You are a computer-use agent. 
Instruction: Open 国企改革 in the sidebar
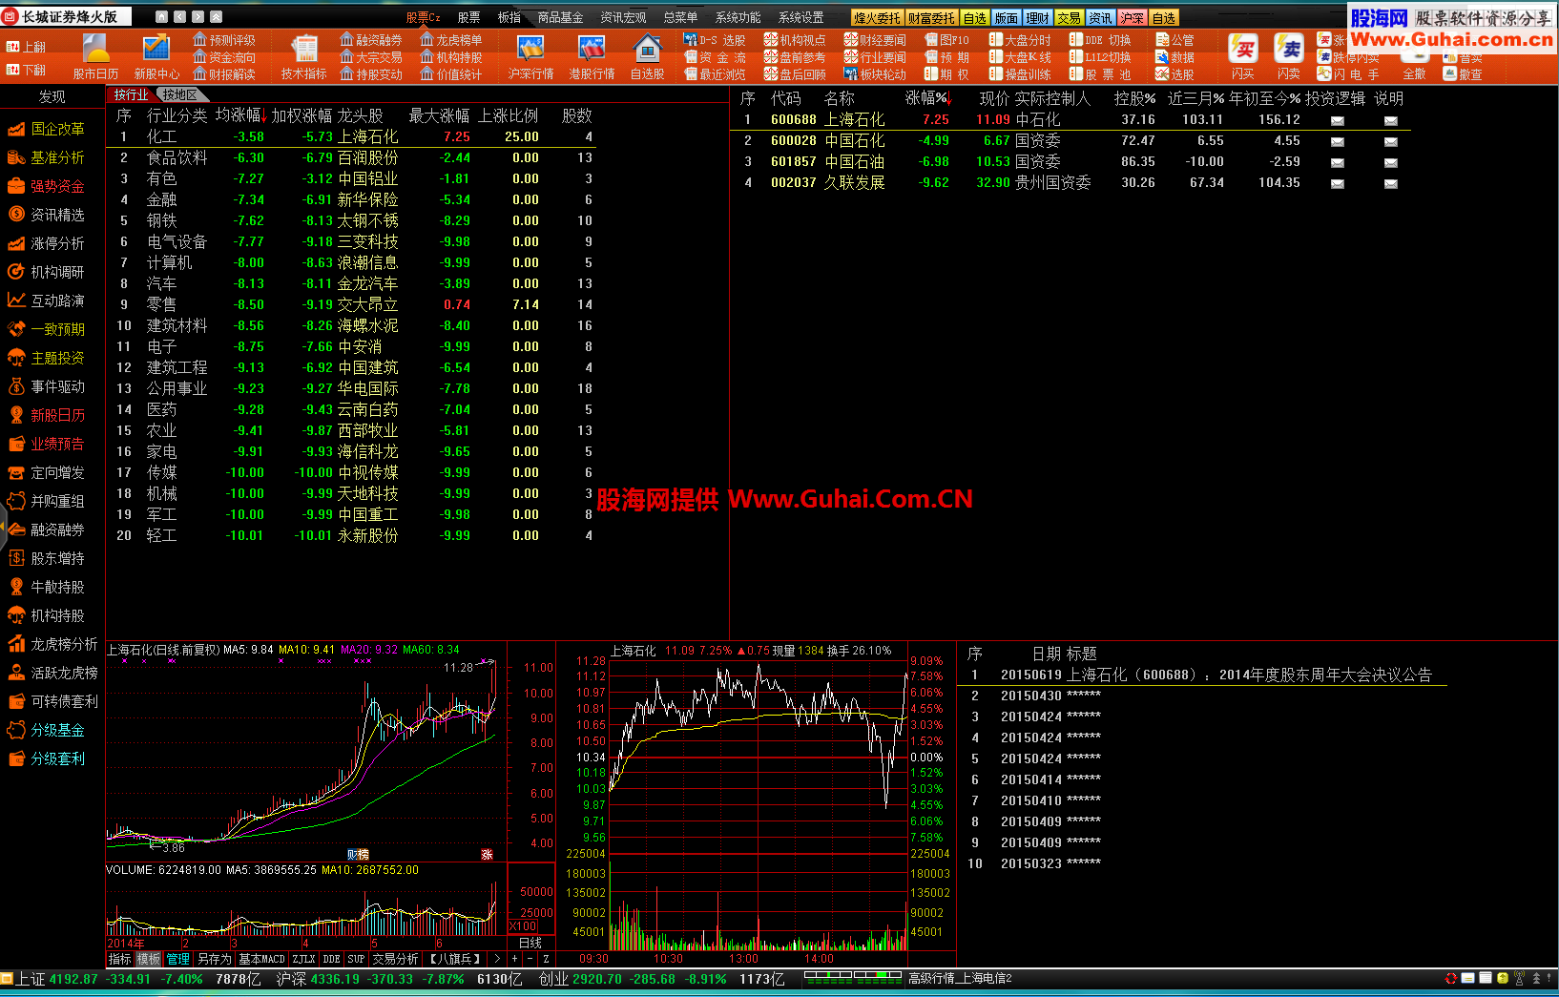[46, 129]
